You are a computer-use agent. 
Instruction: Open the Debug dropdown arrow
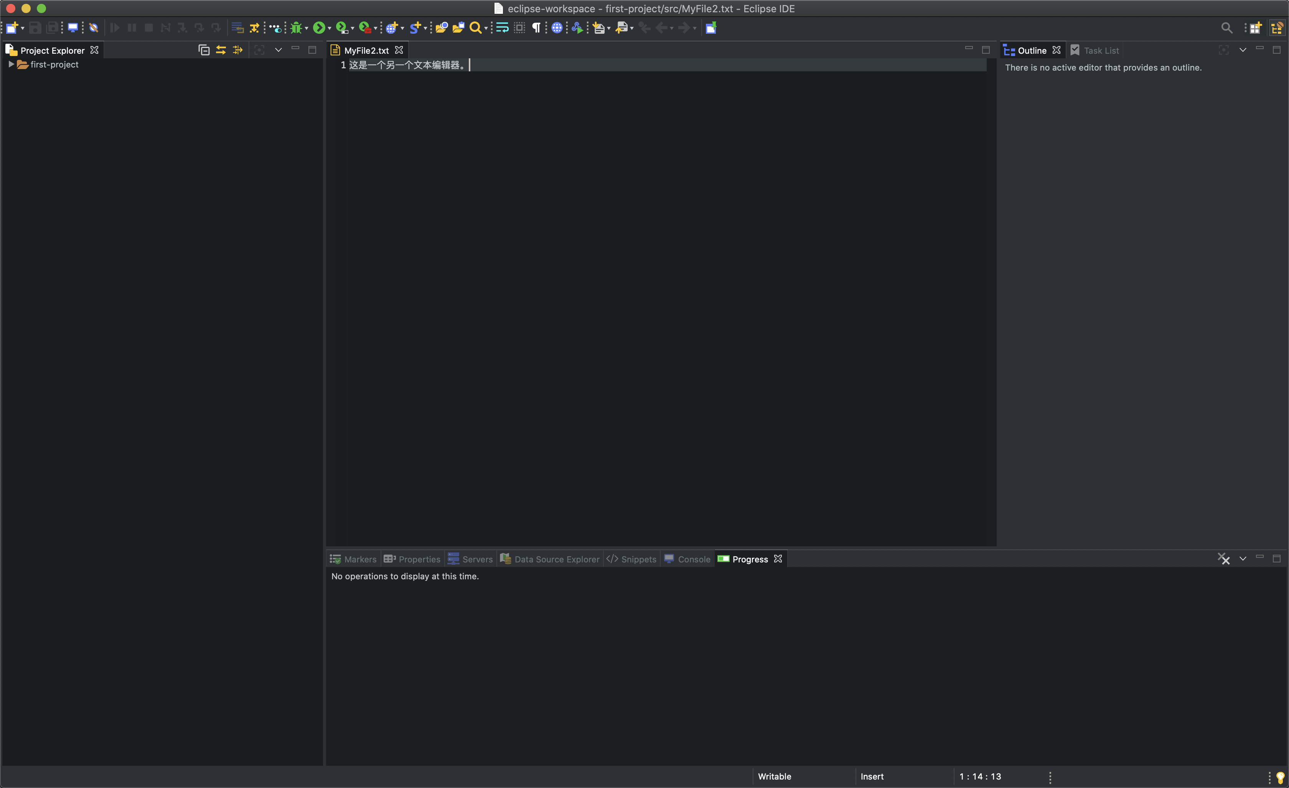[x=307, y=28]
